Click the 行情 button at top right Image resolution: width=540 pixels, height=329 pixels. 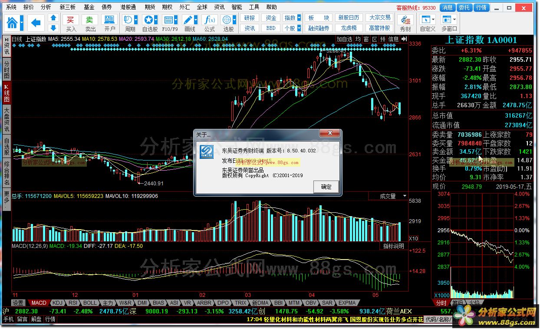click(481, 7)
